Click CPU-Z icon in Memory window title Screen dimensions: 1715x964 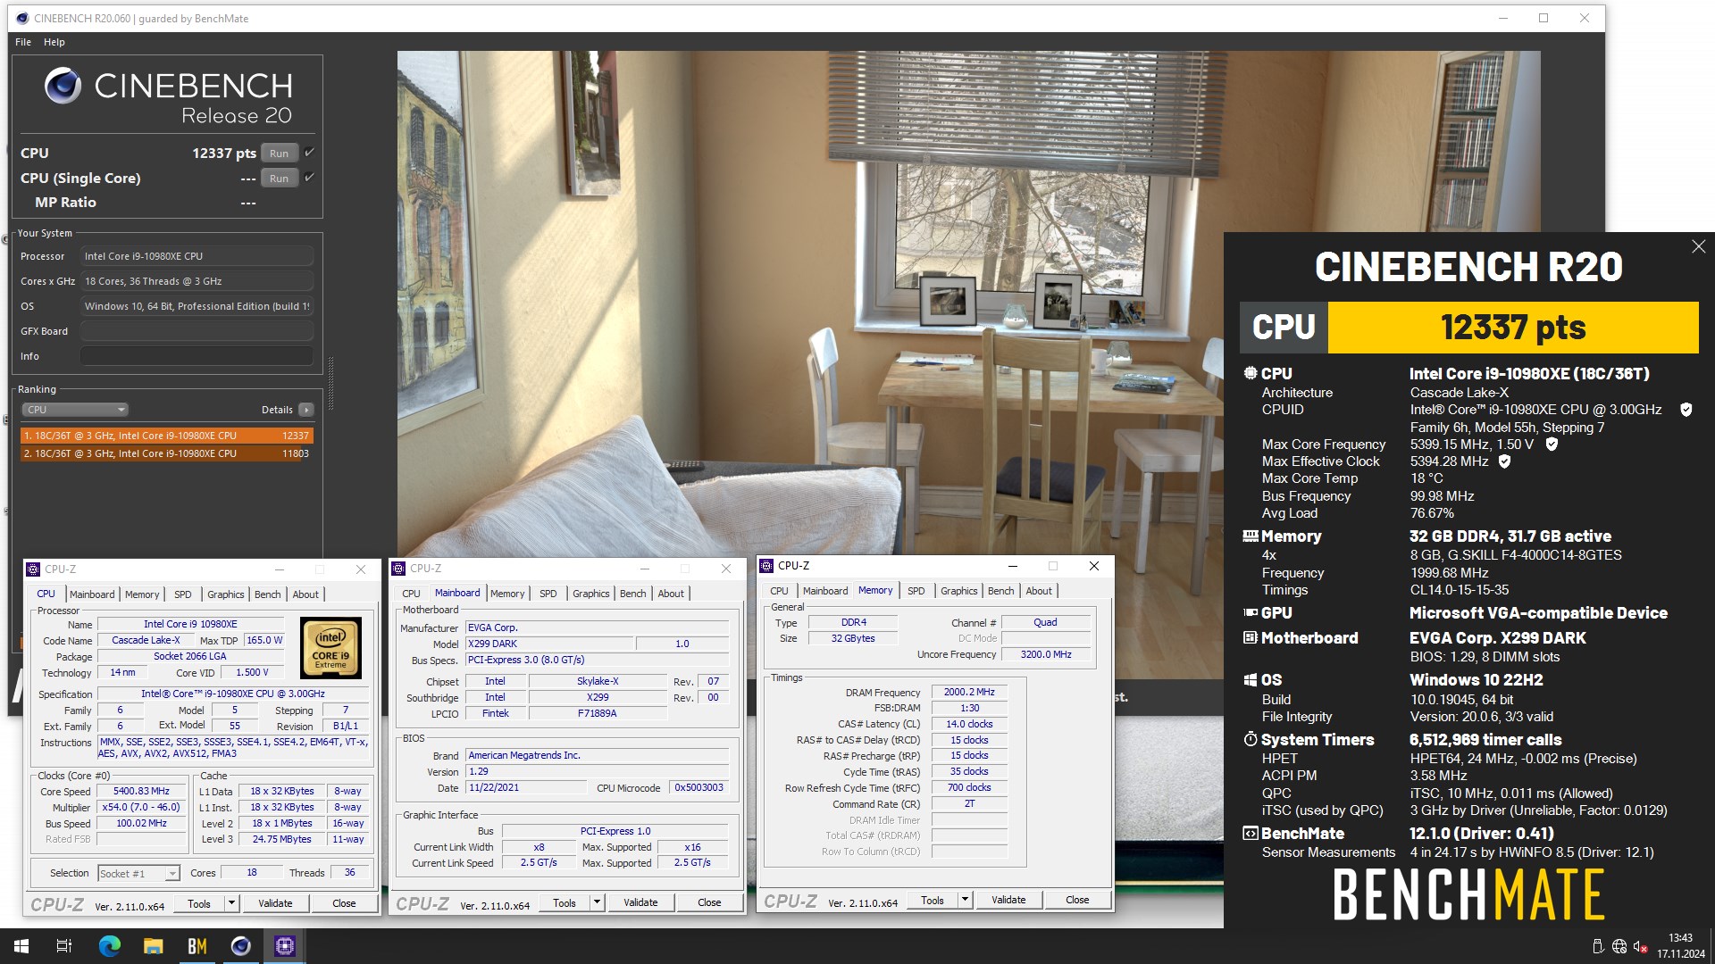[x=766, y=566]
